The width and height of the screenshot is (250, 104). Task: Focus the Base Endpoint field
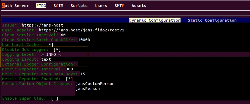(81, 30)
